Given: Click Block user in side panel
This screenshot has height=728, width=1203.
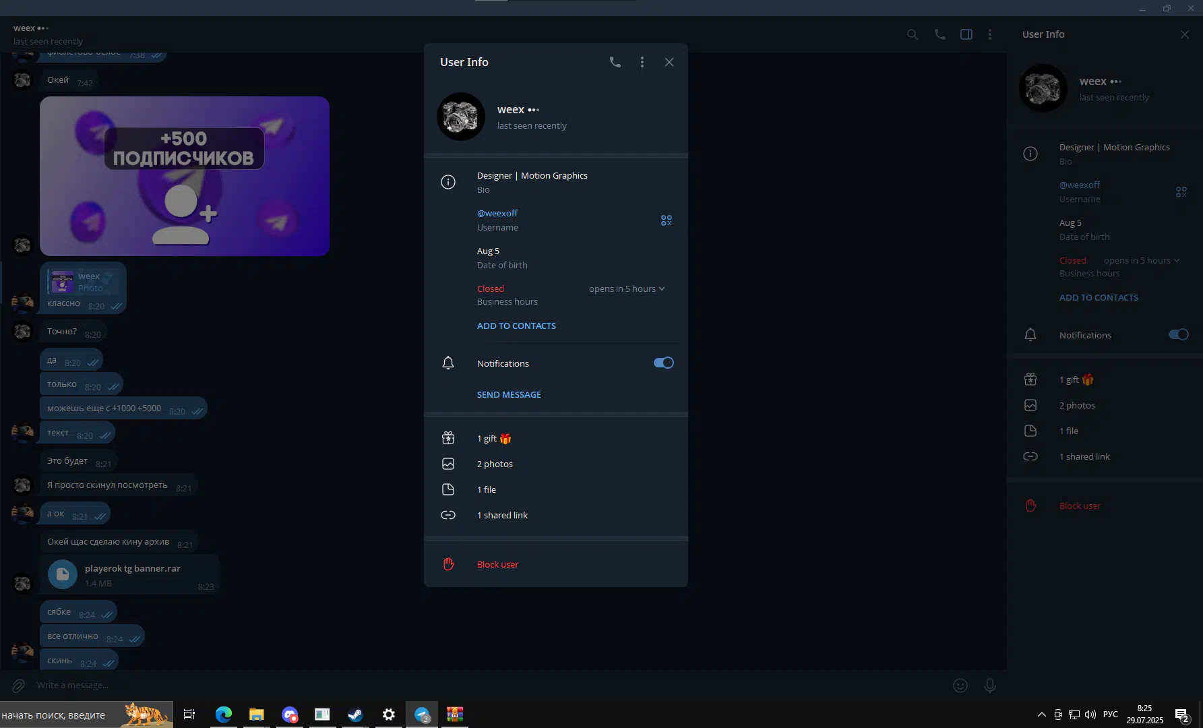Looking at the screenshot, I should tap(1080, 506).
